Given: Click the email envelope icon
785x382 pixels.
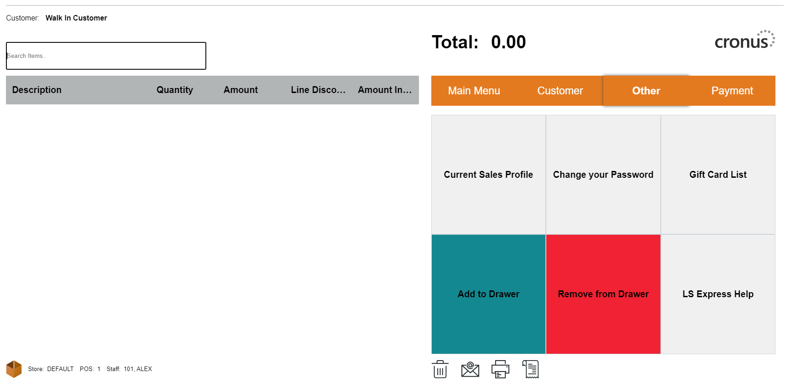Looking at the screenshot, I should click(x=470, y=369).
